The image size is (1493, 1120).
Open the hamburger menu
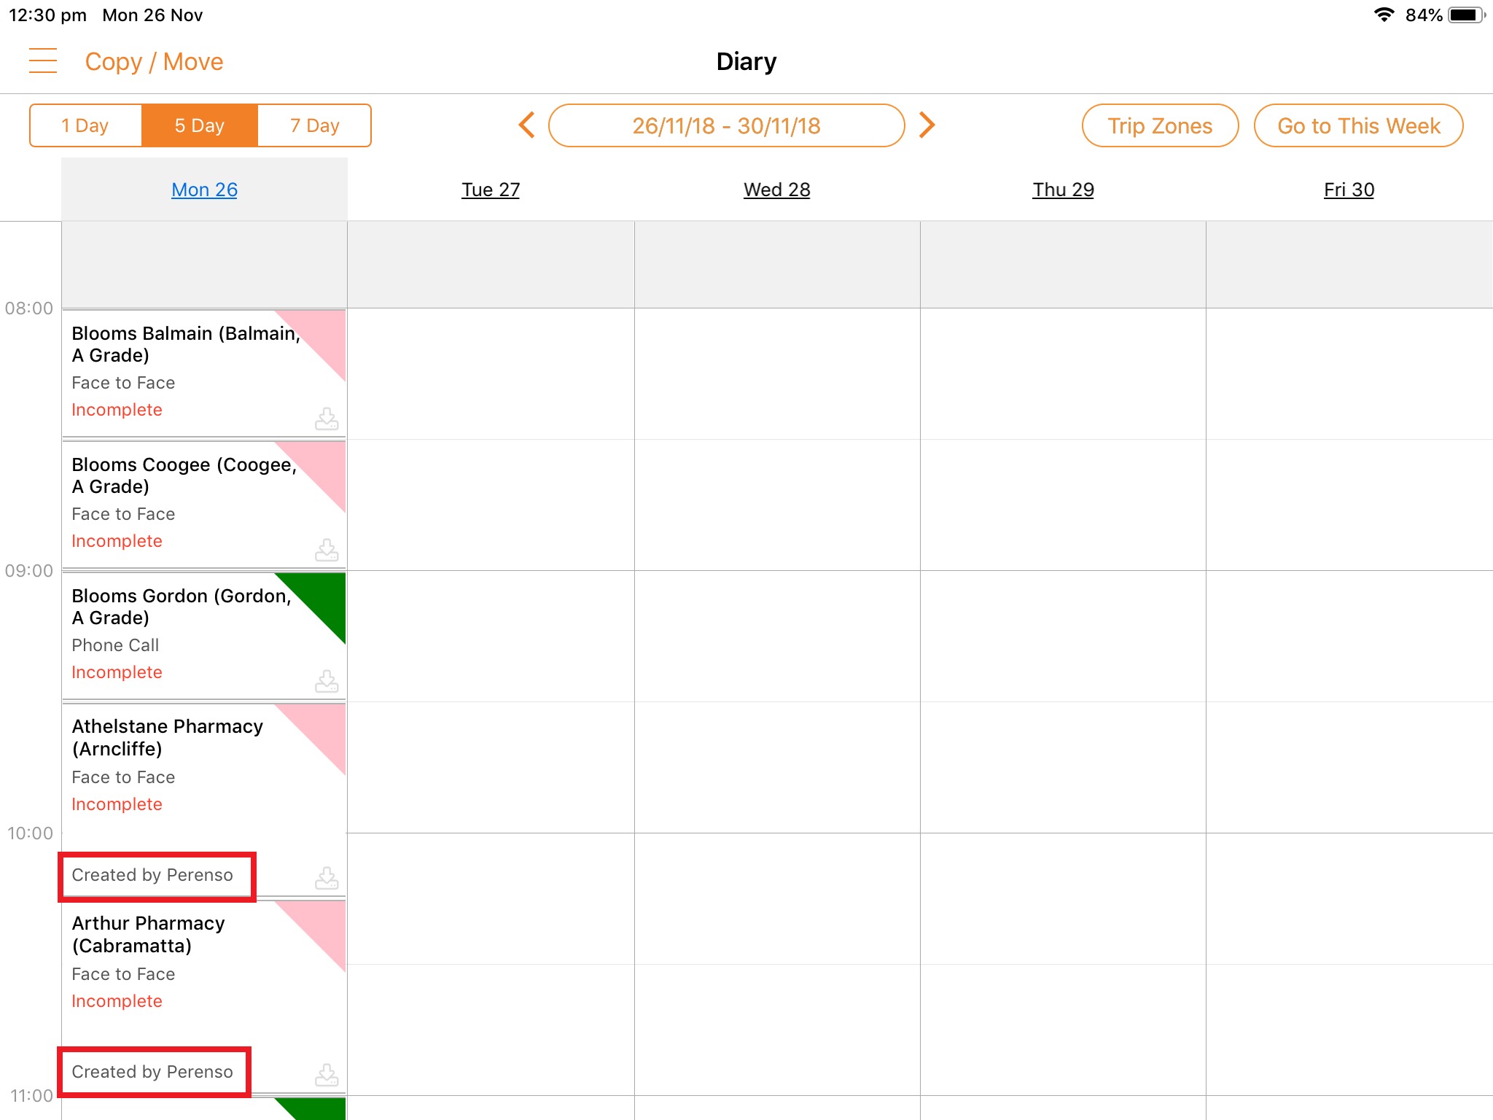(x=42, y=61)
